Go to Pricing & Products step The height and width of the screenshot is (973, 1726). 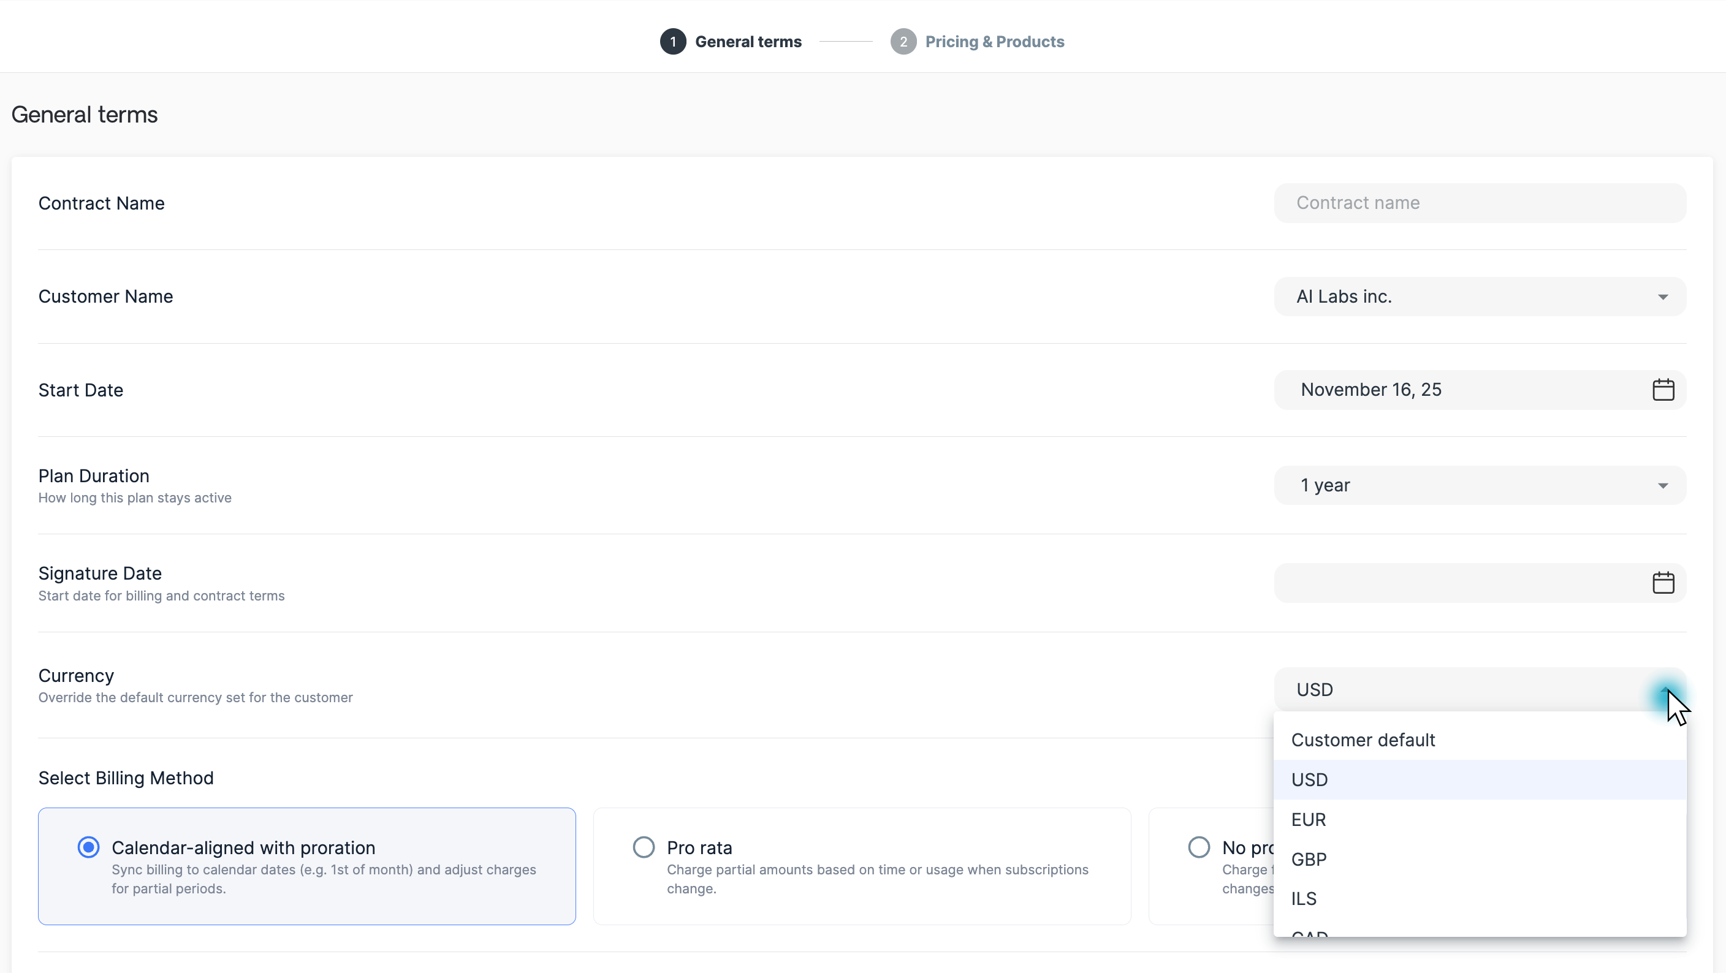click(x=994, y=42)
